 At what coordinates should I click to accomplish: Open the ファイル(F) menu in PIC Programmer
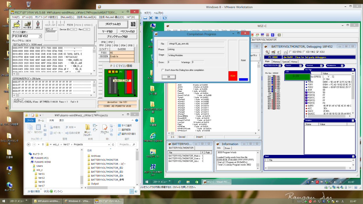pyautogui.click(x=15, y=17)
